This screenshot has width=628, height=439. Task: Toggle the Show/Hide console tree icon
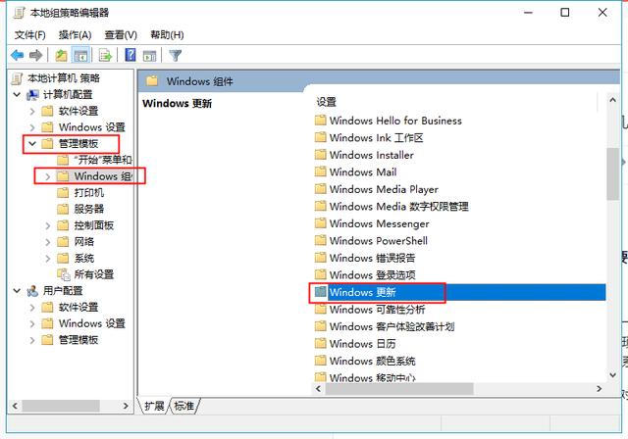pyautogui.click(x=80, y=55)
